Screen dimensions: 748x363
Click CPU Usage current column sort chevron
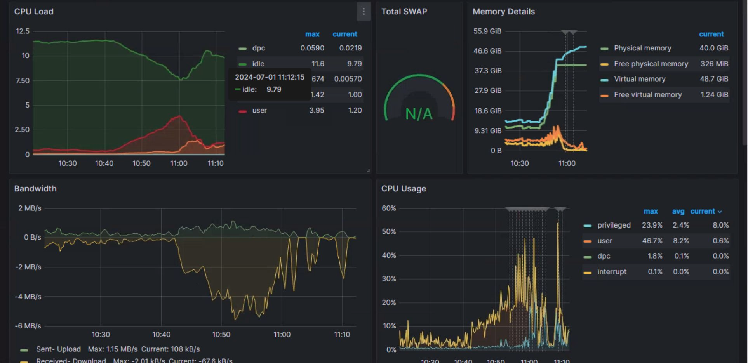pos(720,212)
